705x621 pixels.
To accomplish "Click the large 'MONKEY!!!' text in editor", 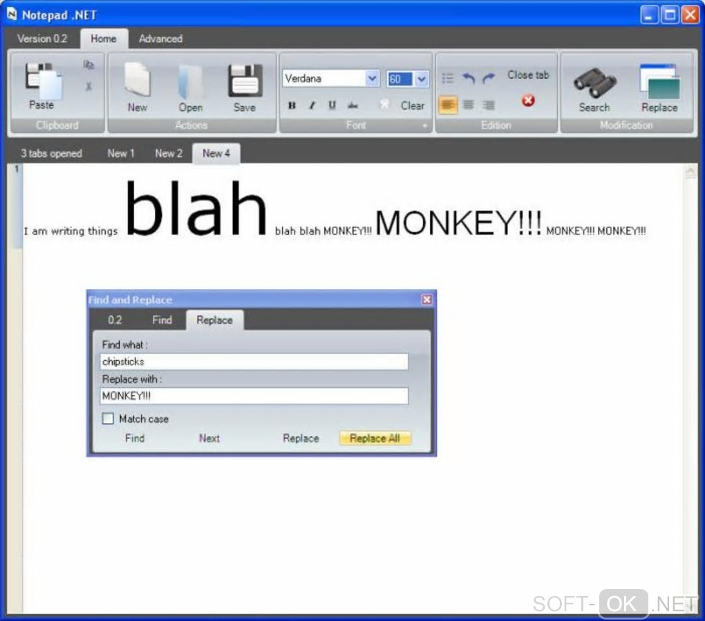I will tap(458, 222).
